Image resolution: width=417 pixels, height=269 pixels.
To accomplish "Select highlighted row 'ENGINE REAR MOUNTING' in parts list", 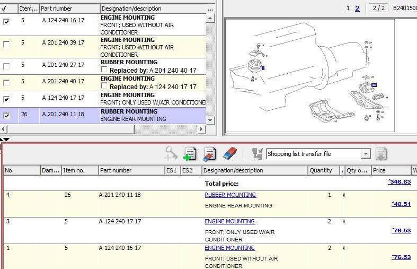I will (103, 116).
